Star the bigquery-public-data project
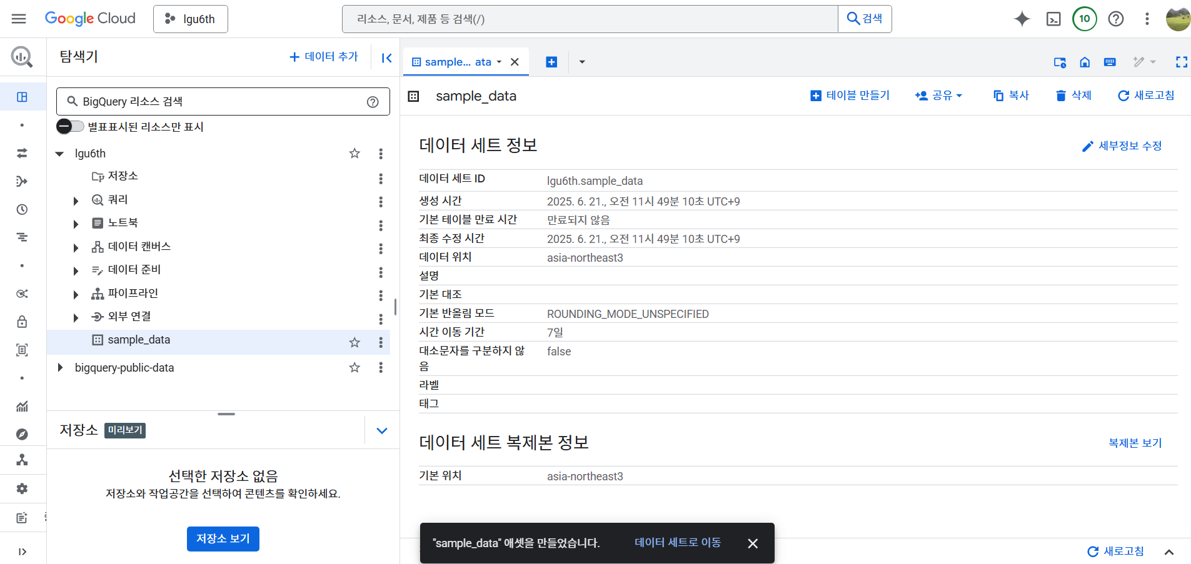The height and width of the screenshot is (564, 1191). (x=354, y=367)
